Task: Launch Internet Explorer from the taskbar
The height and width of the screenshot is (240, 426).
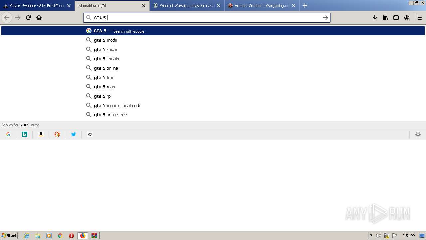Action: point(26,236)
